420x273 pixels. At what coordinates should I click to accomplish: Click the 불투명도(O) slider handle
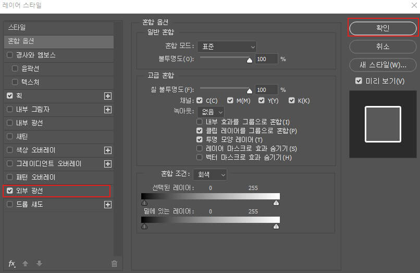250,60
